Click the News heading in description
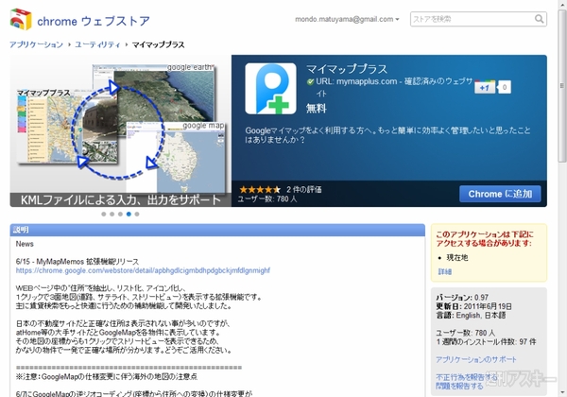This screenshot has width=567, height=397. [25, 244]
